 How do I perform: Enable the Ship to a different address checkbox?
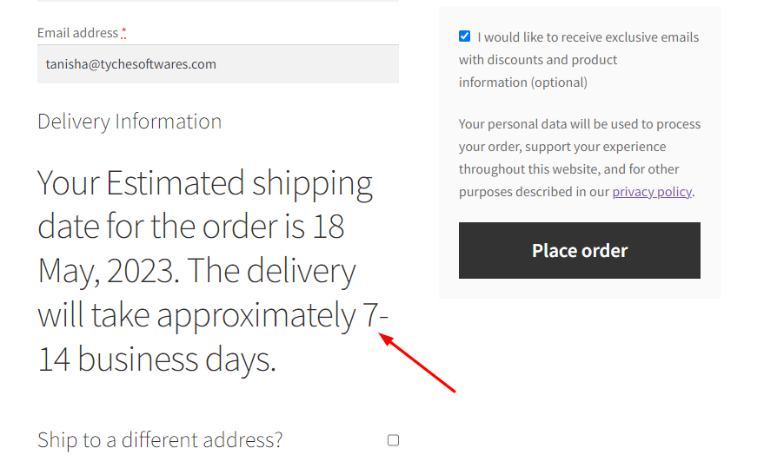tap(393, 440)
